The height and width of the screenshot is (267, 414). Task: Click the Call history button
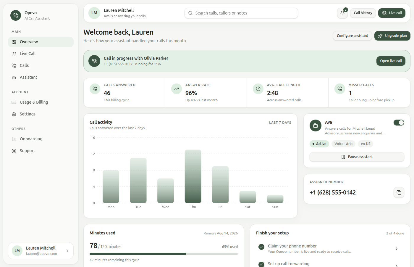[x=363, y=13]
